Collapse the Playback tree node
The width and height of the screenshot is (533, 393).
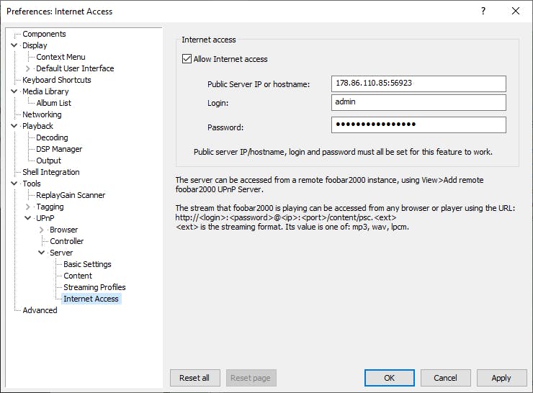tap(14, 126)
